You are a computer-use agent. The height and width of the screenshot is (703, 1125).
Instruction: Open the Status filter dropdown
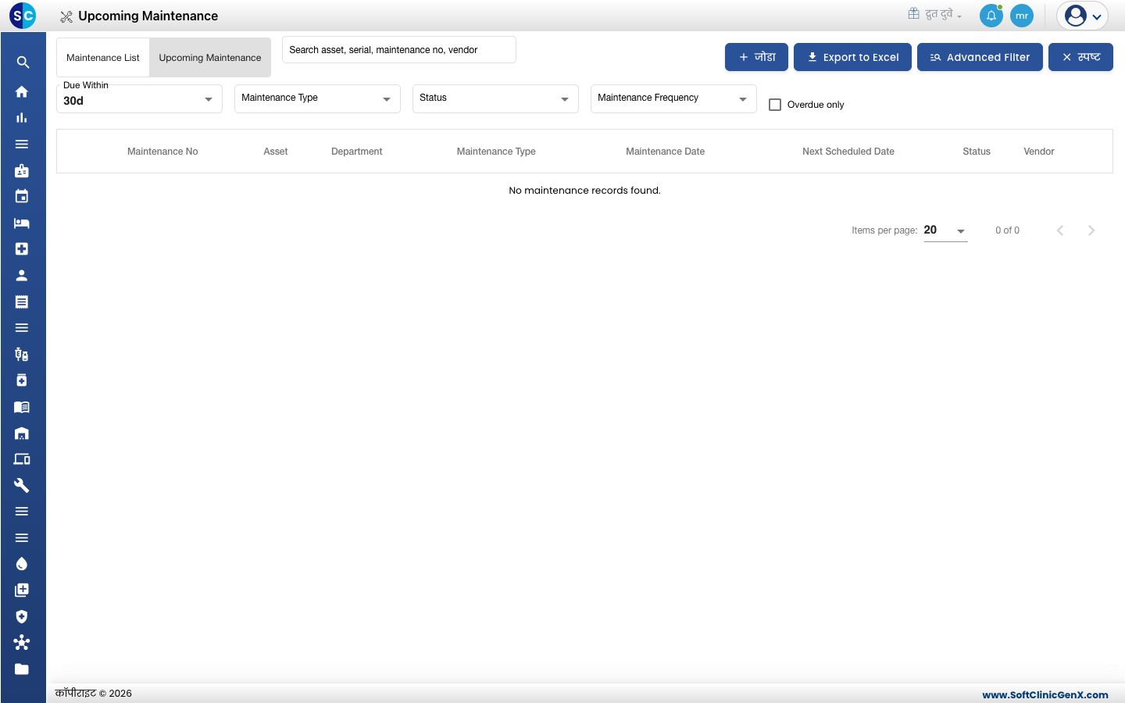[495, 98]
